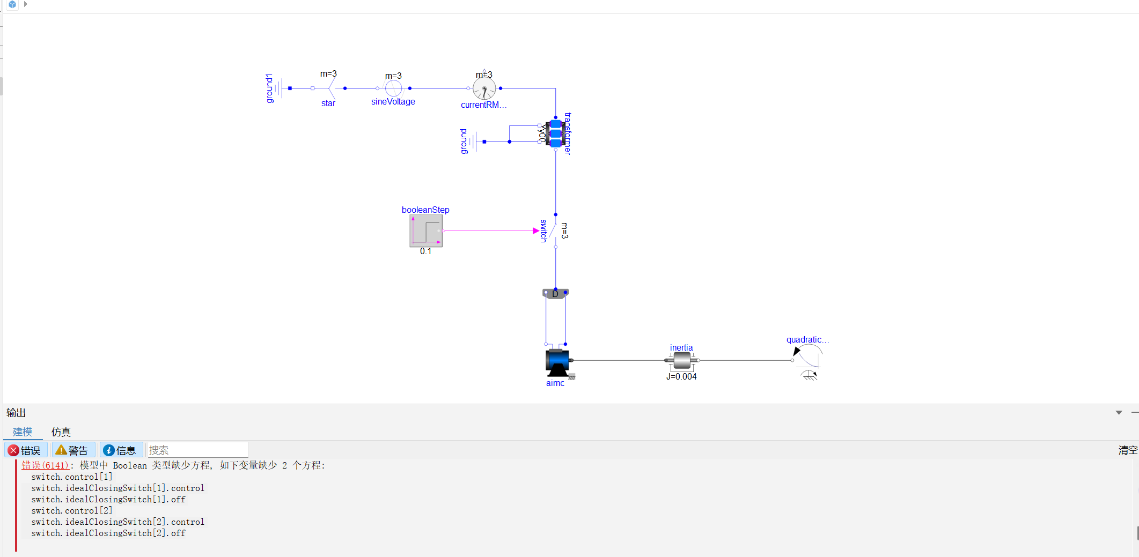Click the 0.1 value under booleanStep

point(425,251)
